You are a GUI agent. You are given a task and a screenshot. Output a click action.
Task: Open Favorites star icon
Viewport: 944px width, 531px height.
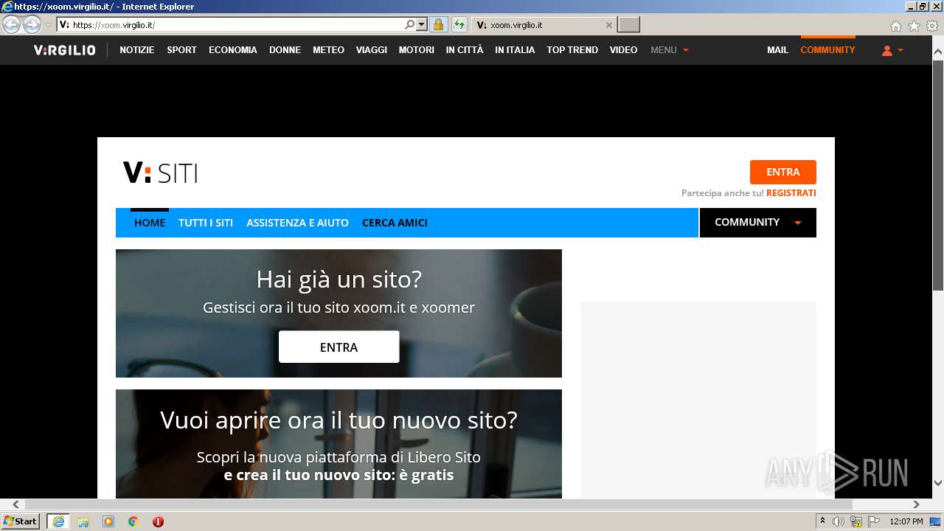pos(914,26)
